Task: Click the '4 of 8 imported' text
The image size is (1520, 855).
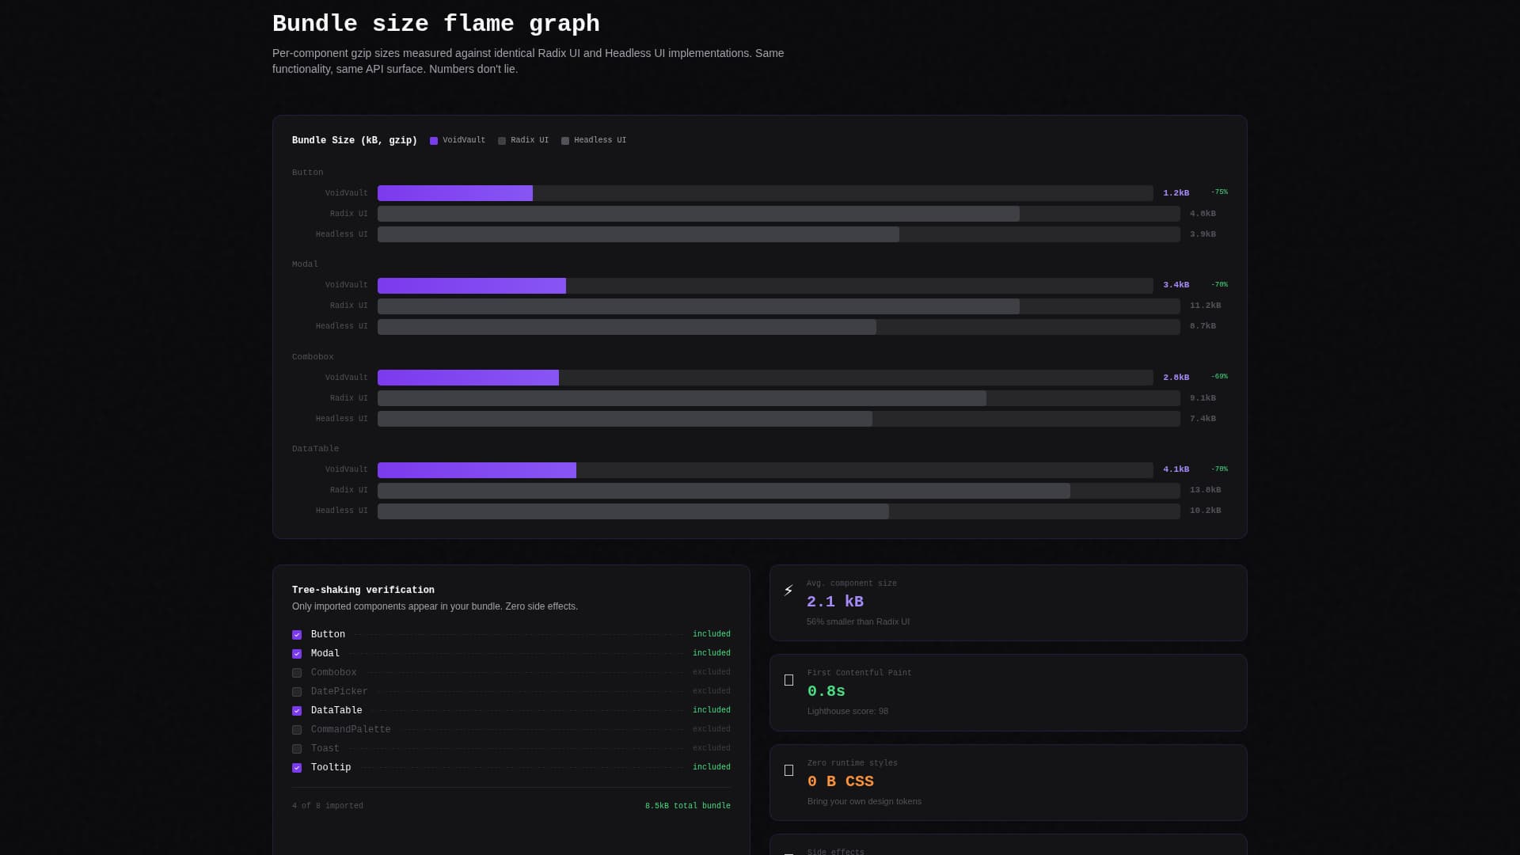Action: [328, 806]
